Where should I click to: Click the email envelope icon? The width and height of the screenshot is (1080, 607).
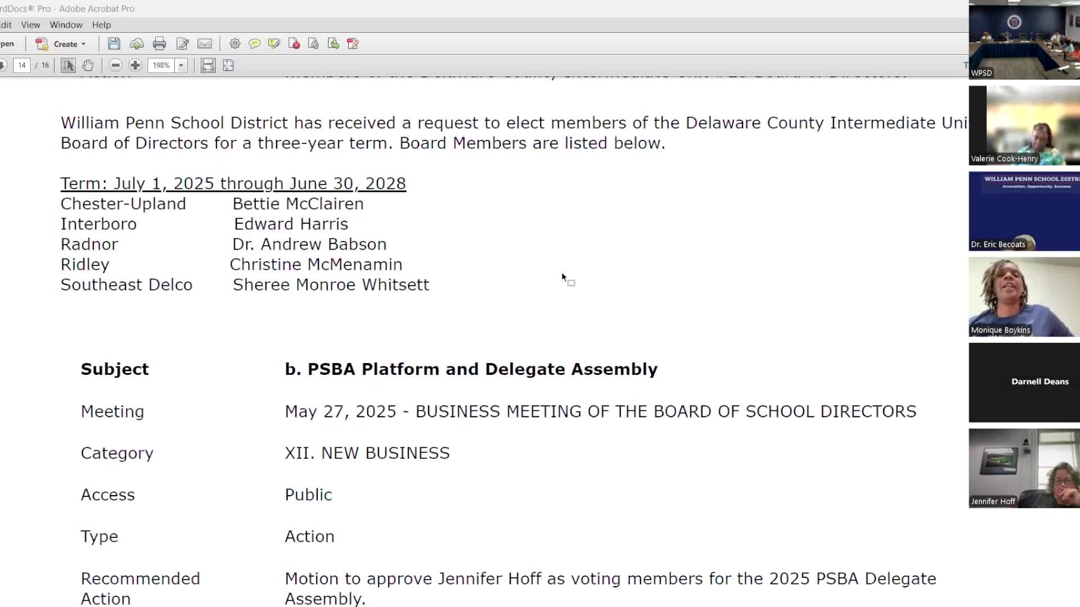(205, 44)
